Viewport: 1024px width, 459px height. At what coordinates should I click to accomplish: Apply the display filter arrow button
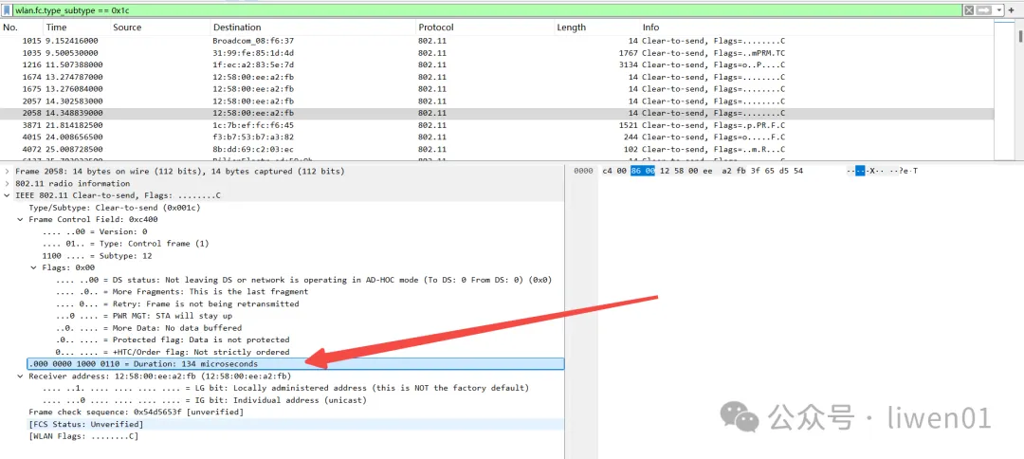click(983, 9)
